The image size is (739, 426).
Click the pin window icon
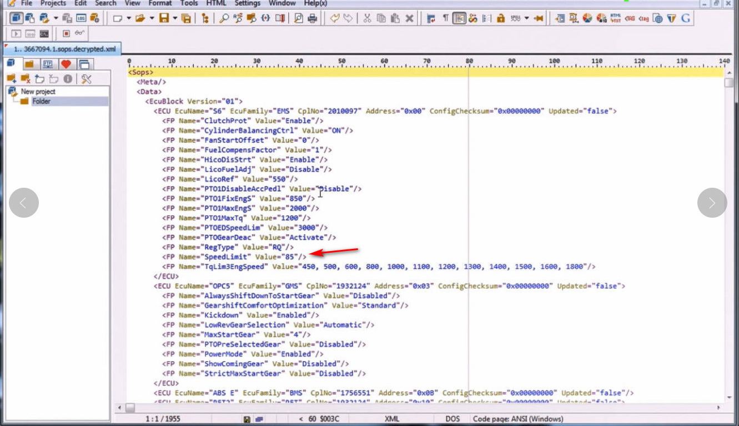coord(538,18)
